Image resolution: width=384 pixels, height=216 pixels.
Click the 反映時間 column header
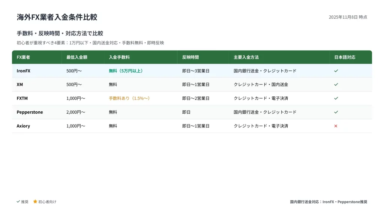tap(190, 57)
